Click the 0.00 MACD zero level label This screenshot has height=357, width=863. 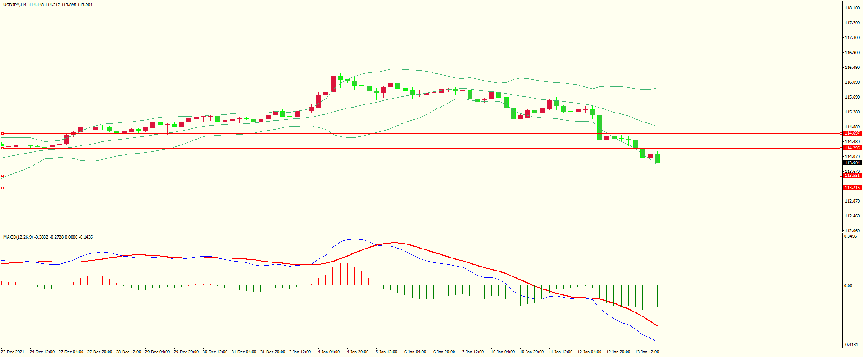coord(848,286)
